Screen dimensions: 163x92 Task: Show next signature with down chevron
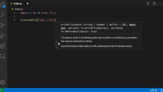pos(57,48)
